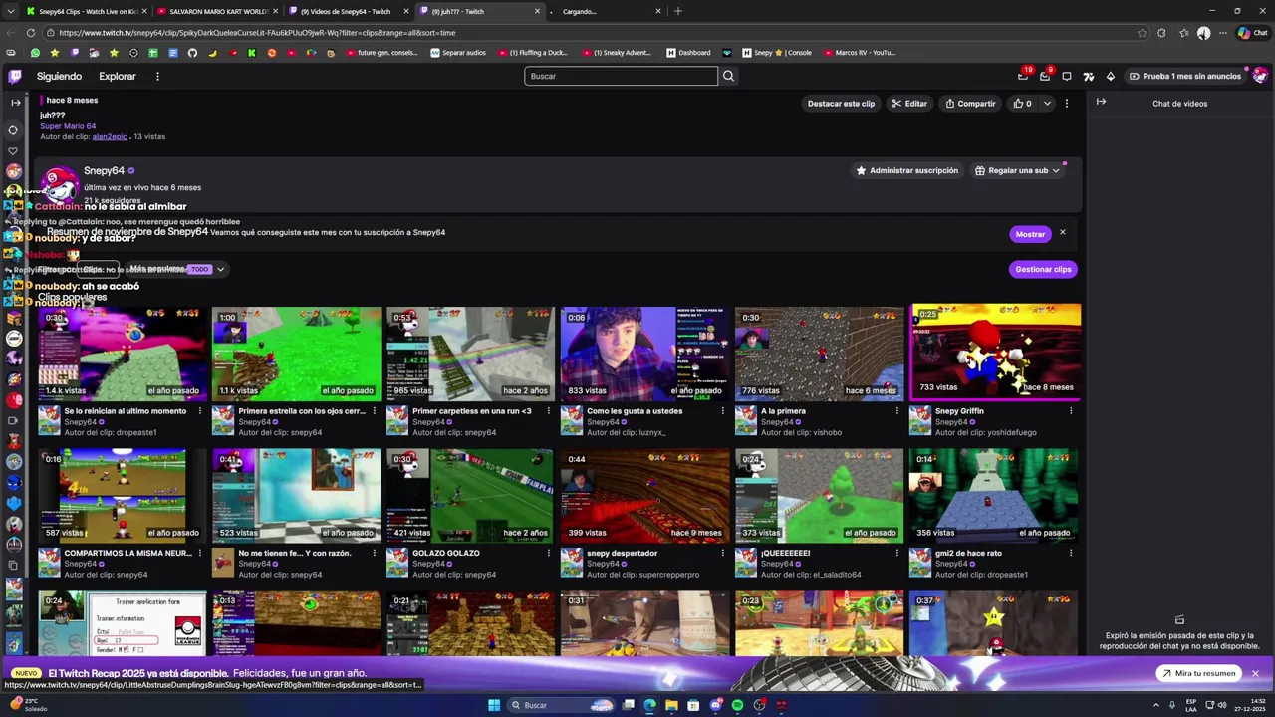Open Separar audios bookmark
The image size is (1275, 717).
458,53
